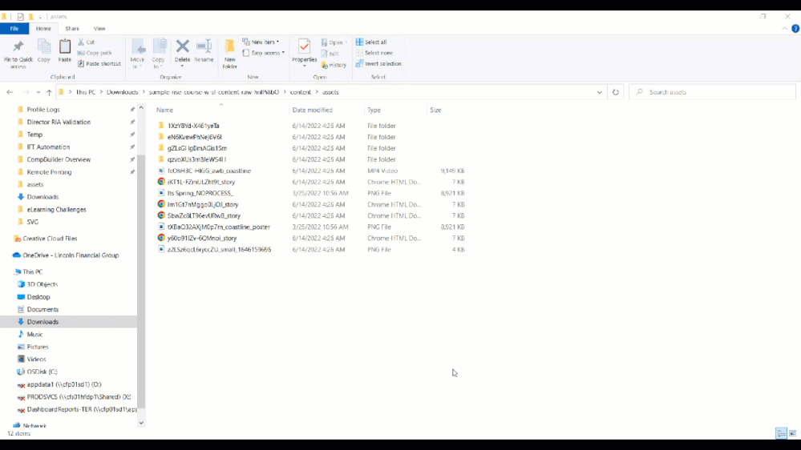This screenshot has height=450, width=801.
Task: Go up one folder level arrow
Action: click(49, 92)
